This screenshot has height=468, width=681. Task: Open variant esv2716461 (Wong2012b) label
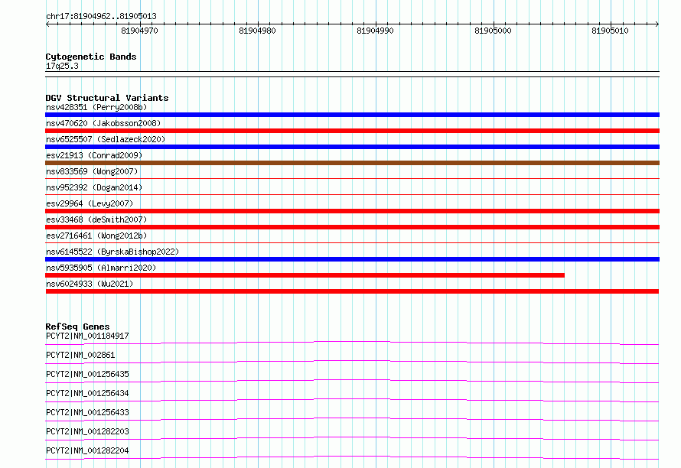click(96, 236)
